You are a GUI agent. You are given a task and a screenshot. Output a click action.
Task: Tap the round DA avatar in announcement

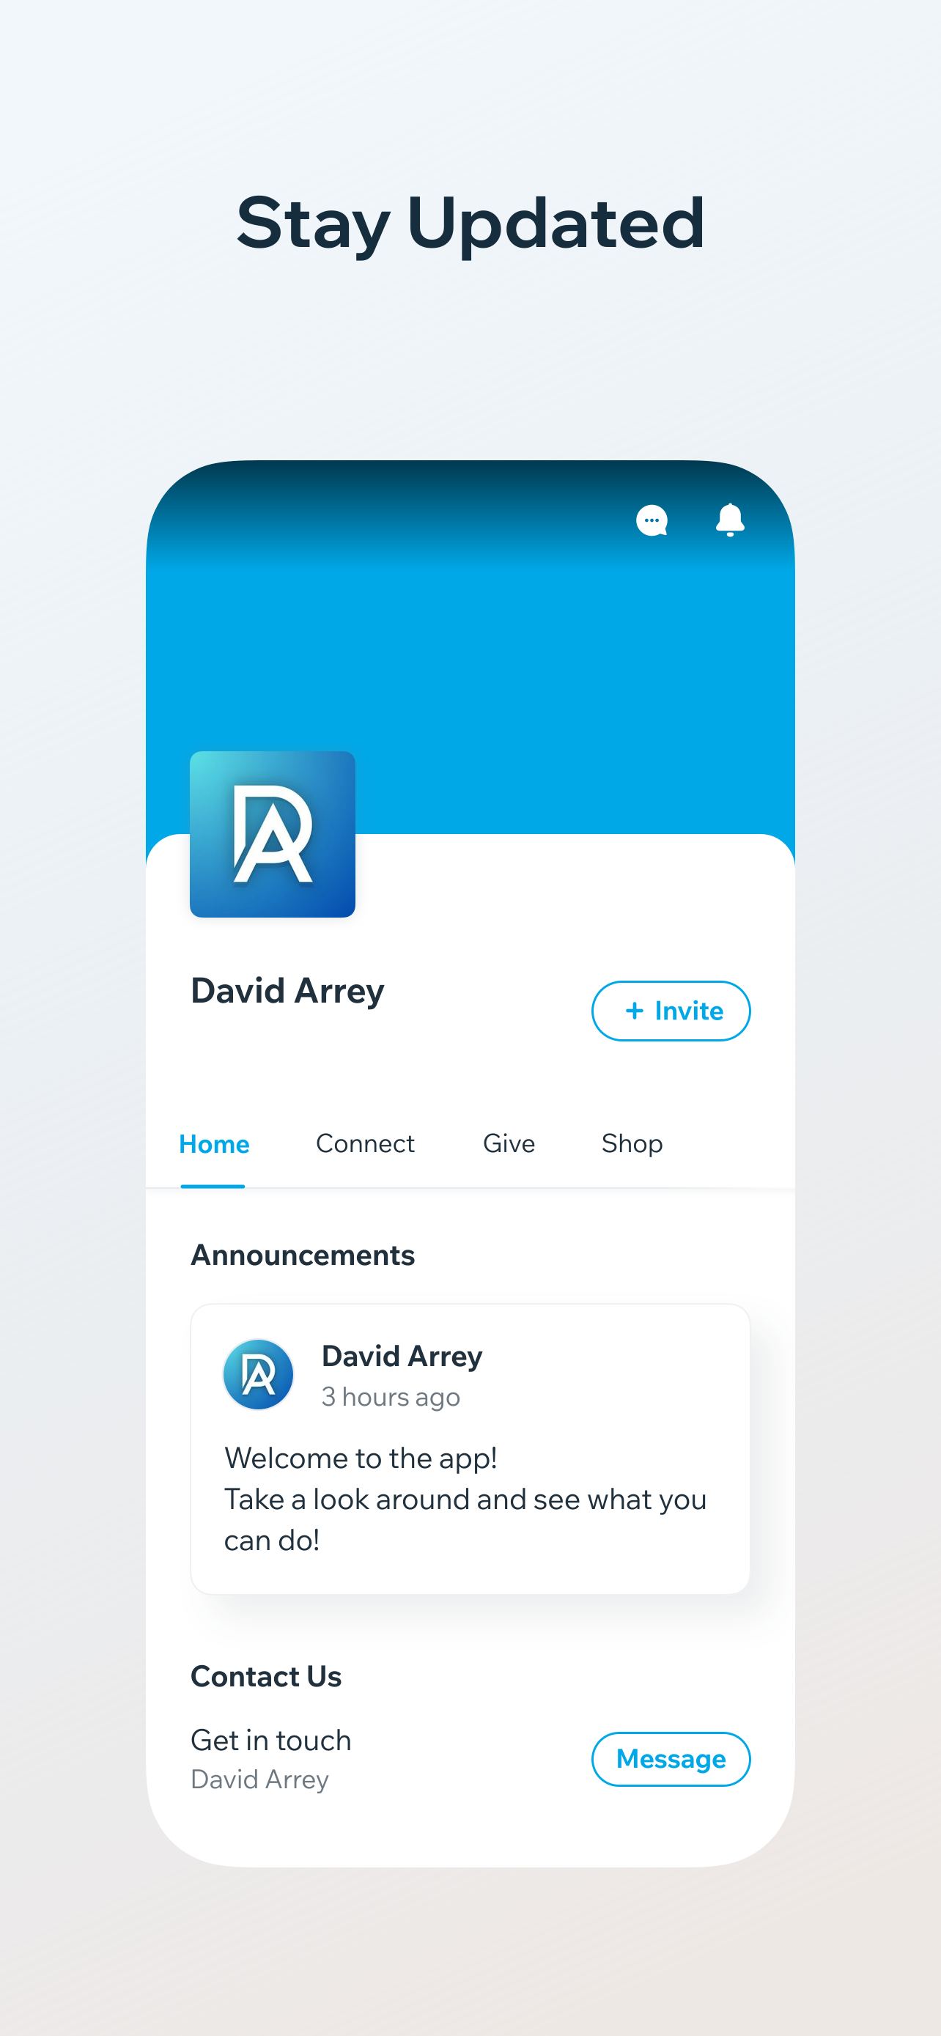(259, 1374)
